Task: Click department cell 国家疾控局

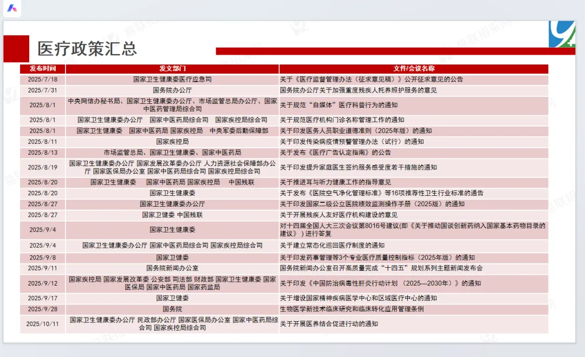Action: click(172, 142)
